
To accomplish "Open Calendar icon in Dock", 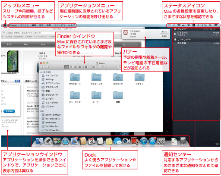I will [92, 141].
